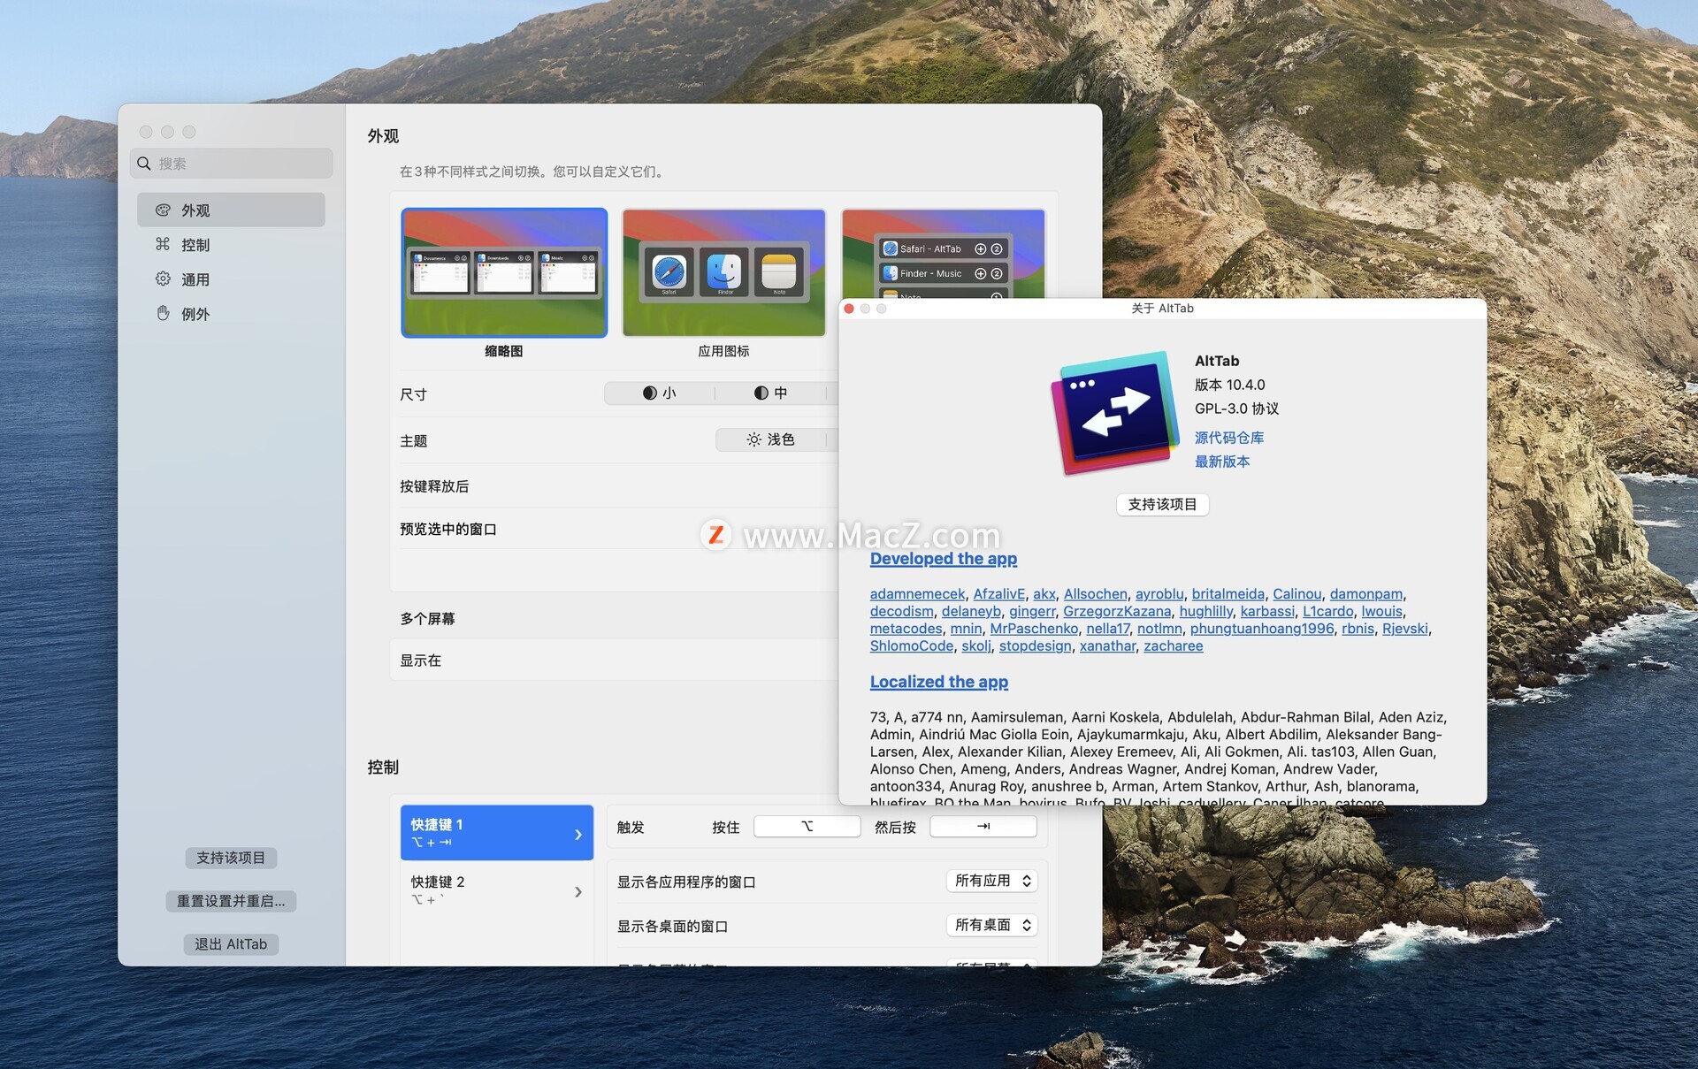Click the sun icon on 浅色 theme option
The width and height of the screenshot is (1698, 1069).
[x=753, y=439]
